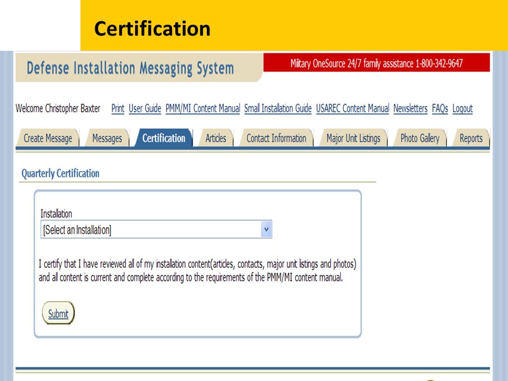Open the Articles tab

coord(216,138)
